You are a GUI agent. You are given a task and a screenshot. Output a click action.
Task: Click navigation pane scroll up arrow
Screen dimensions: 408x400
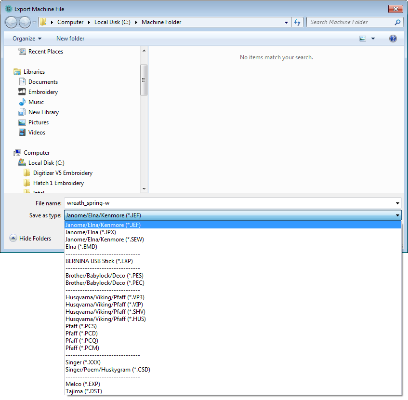[144, 51]
